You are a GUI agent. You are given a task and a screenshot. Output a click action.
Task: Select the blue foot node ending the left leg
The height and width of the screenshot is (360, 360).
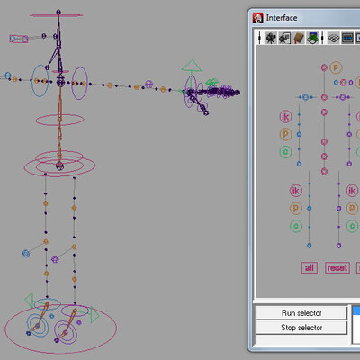point(310,246)
